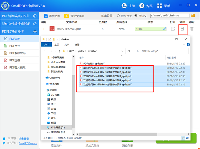
Task: Open recent locations dropdown in Explorer
Action: (55, 51)
